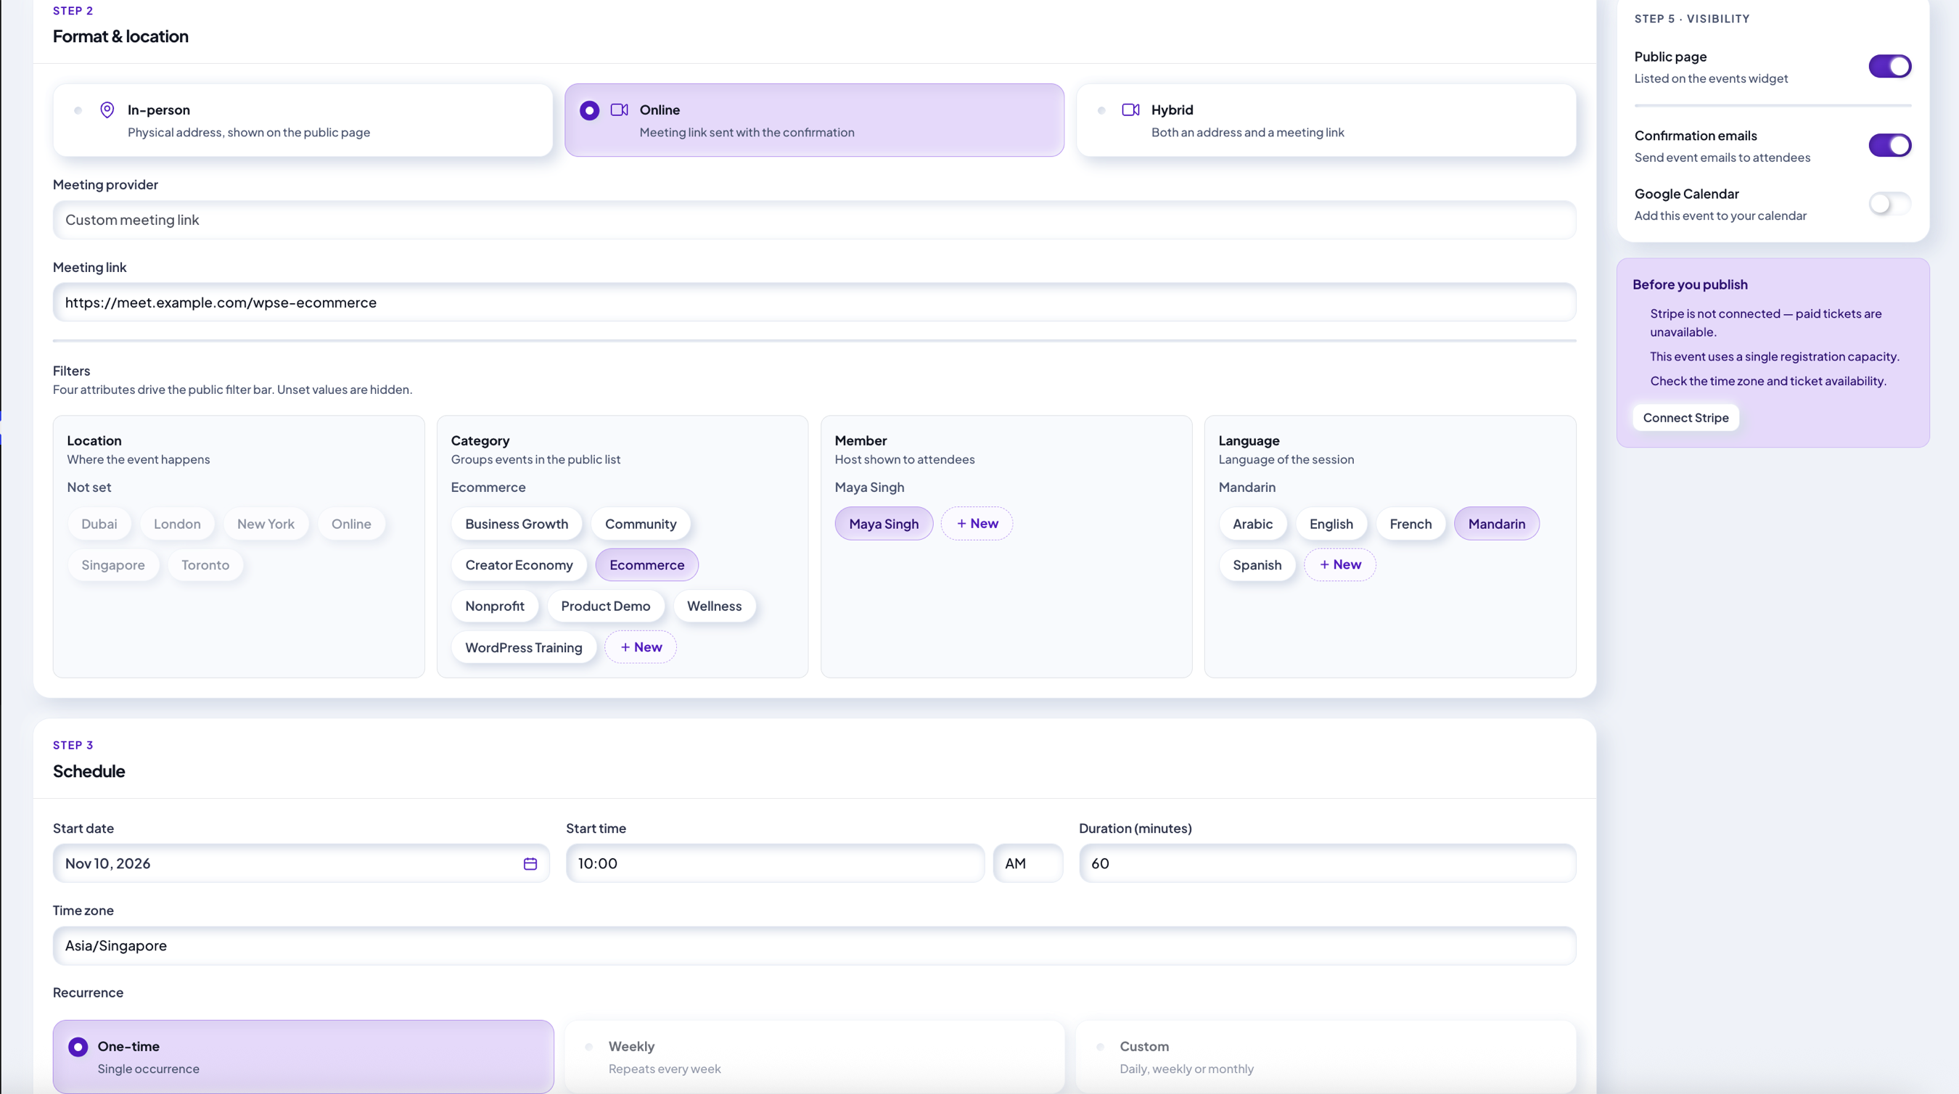Click the video camera icon on Hybrid card

point(1131,110)
